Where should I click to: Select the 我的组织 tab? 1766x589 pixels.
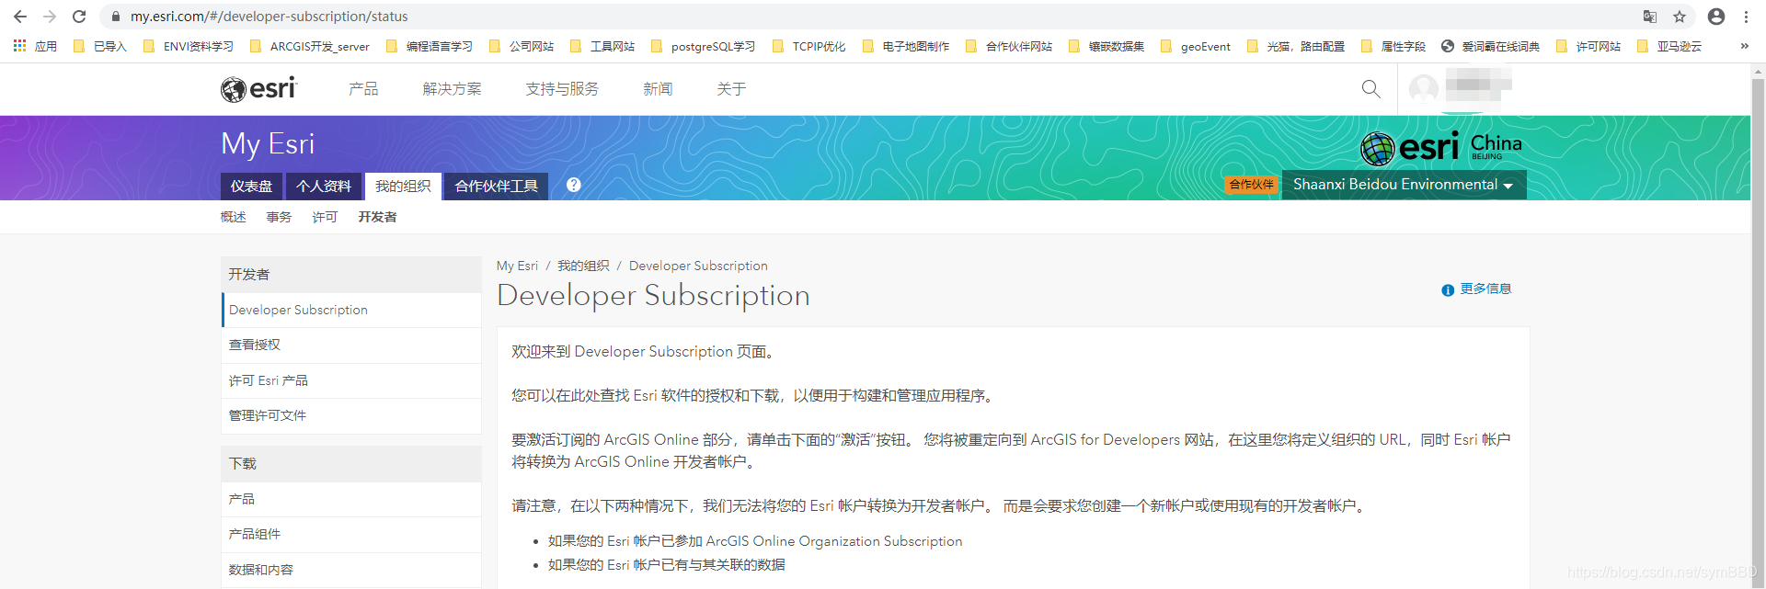coord(403,186)
